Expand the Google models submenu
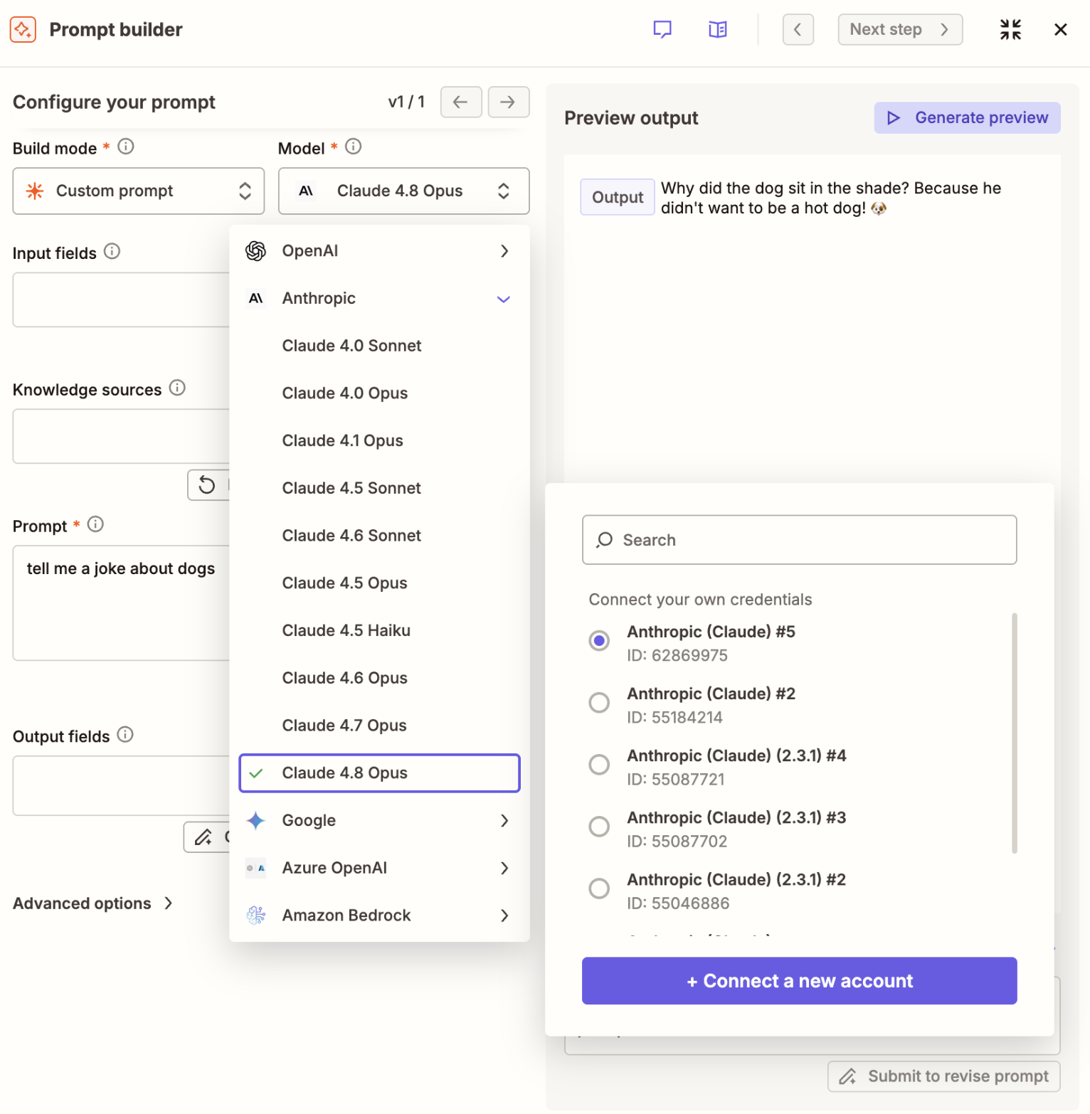This screenshot has height=1114, width=1090. tap(379, 820)
